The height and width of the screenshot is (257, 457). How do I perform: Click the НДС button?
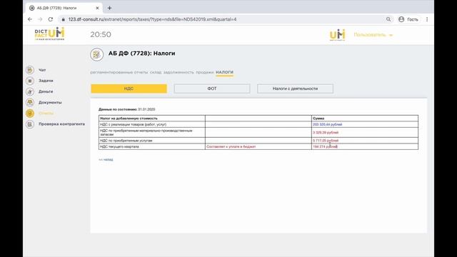point(129,89)
